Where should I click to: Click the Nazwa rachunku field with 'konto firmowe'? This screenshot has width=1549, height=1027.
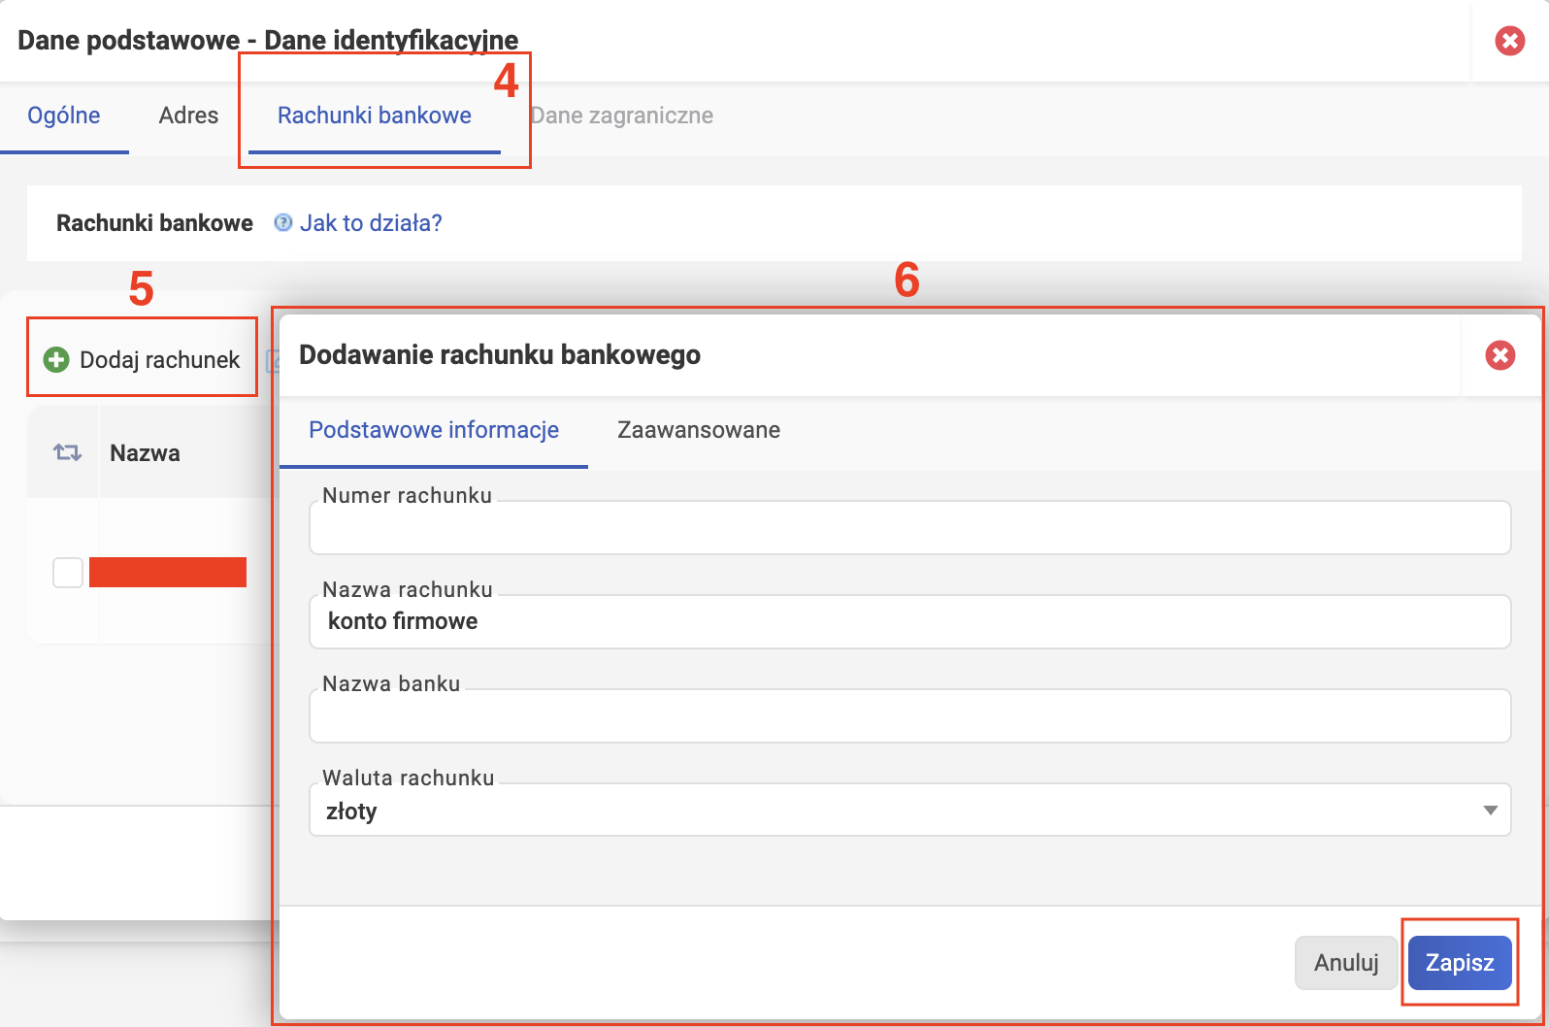909,622
